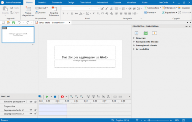The width and height of the screenshot is (192, 122).
Task: Click the title placeholder on slide
Action: (85, 53)
